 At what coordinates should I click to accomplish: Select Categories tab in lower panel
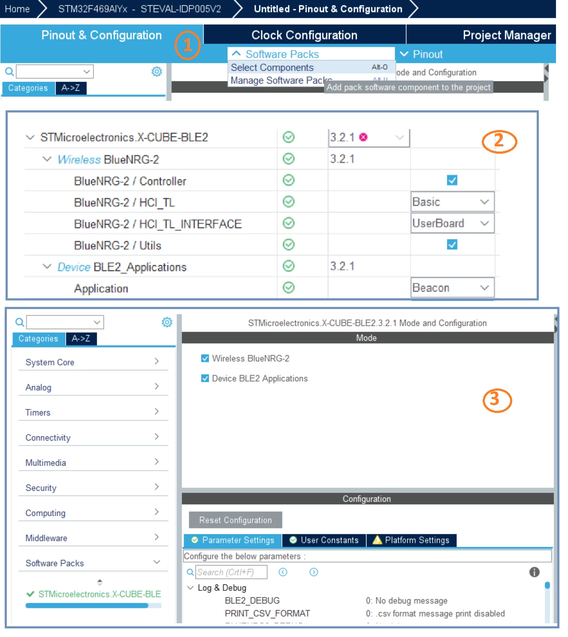pos(38,339)
